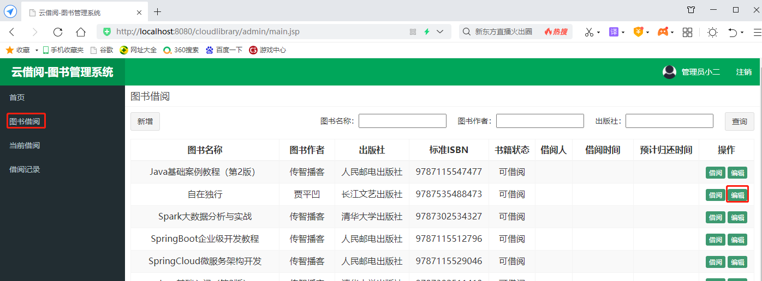
Task: Click 编辑 for Spark大数据分析与实战
Action: tap(737, 217)
